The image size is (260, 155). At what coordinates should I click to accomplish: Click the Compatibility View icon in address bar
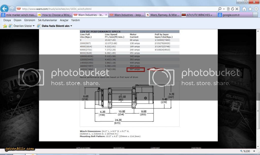click(228, 9)
